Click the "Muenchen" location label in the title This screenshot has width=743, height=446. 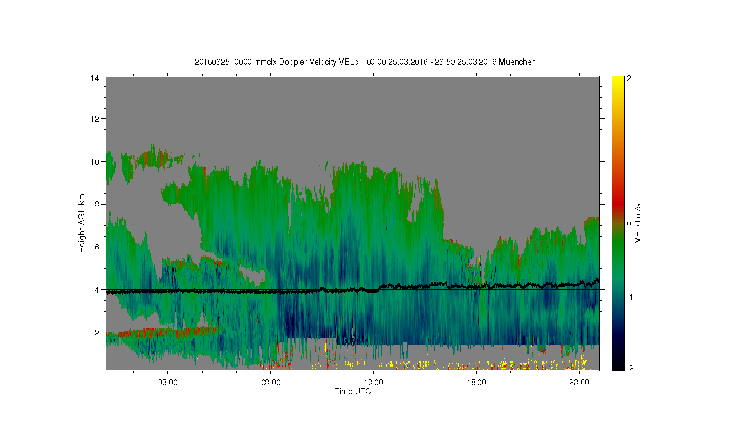click(517, 62)
